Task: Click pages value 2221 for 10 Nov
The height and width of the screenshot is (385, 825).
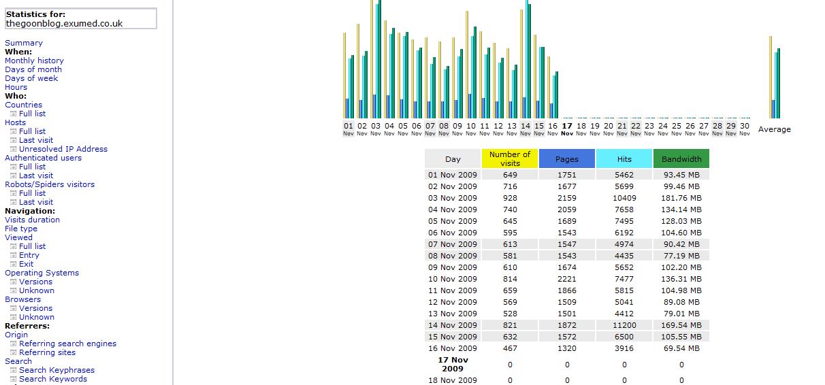Action: point(567,279)
